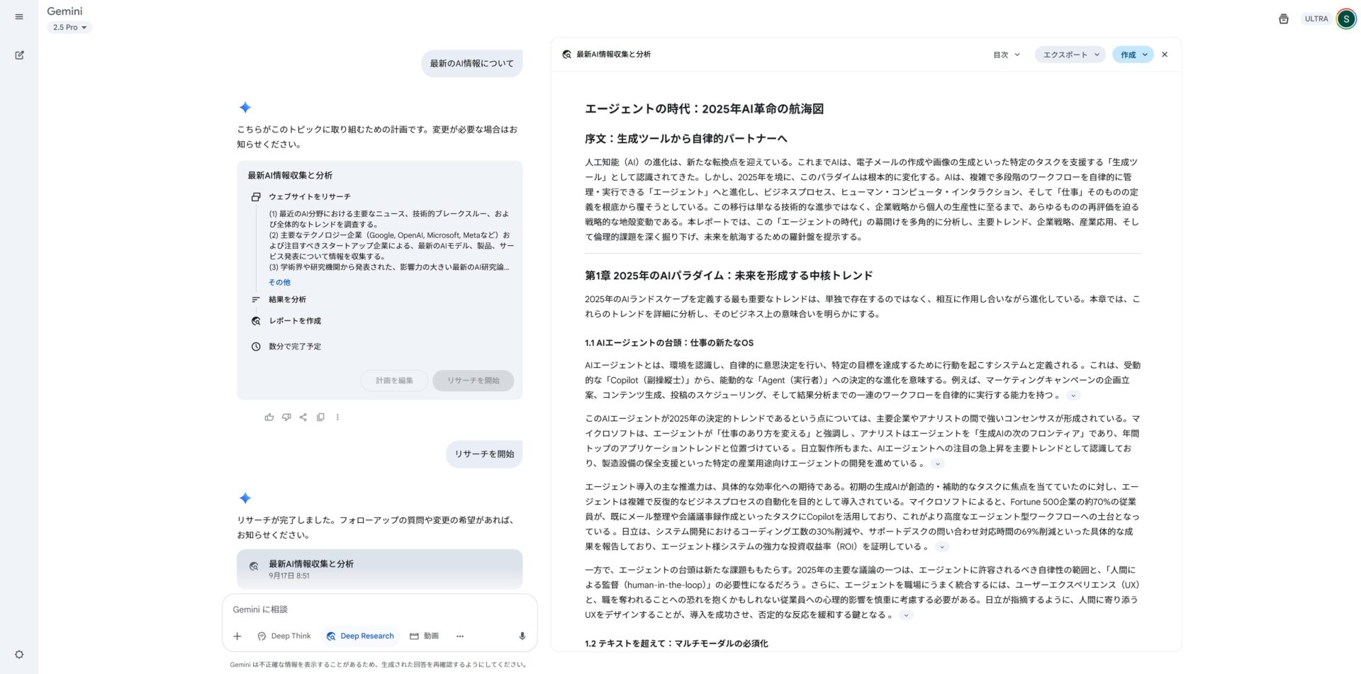This screenshot has width=1361, height=674.
Task: Expand その他 to see more research steps
Action: point(279,282)
